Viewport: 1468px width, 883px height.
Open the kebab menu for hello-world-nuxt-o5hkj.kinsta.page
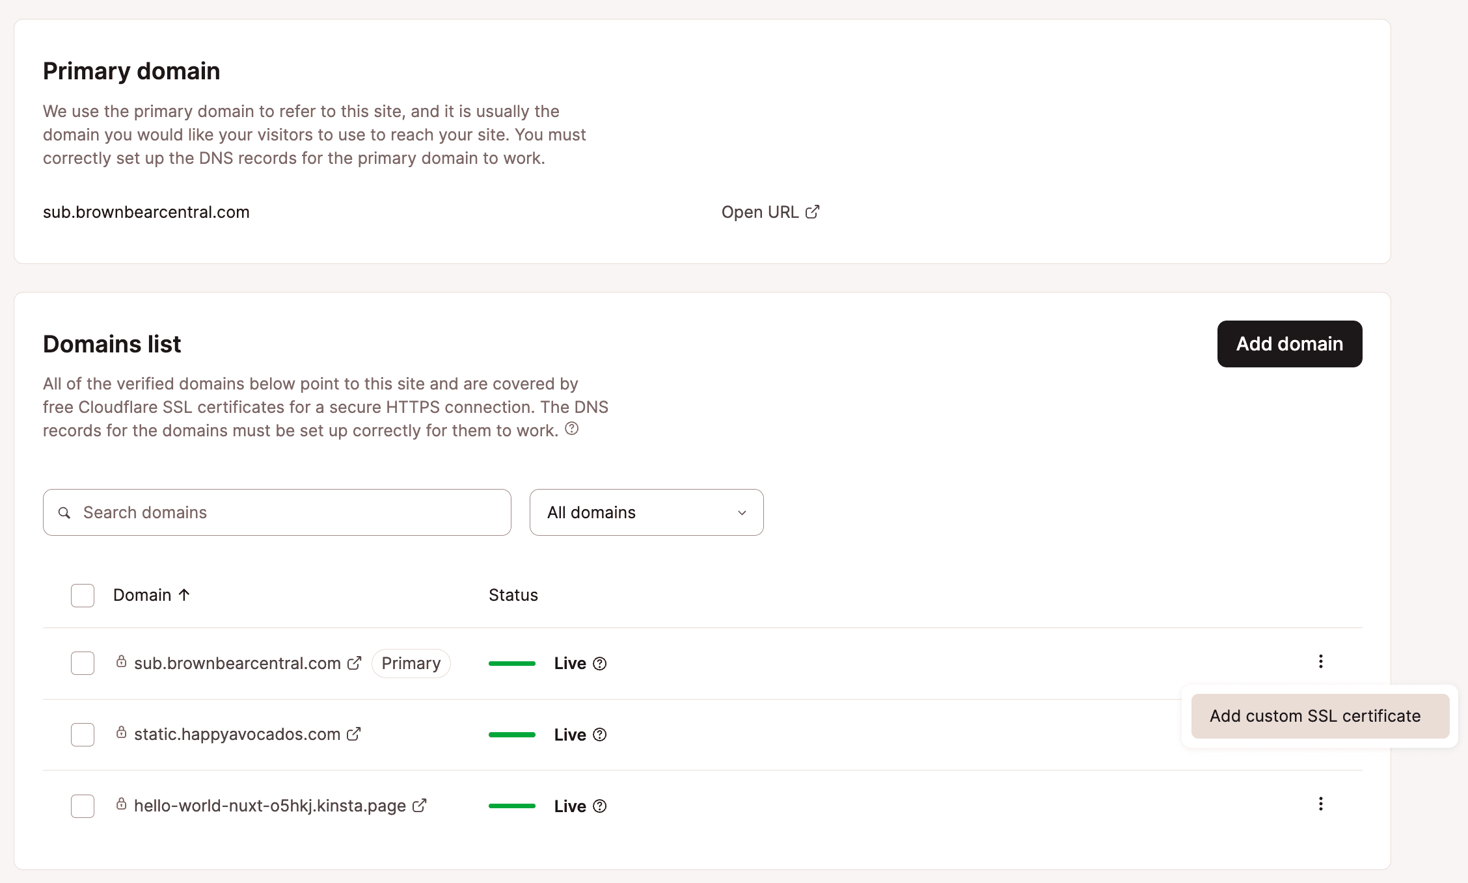(1321, 804)
